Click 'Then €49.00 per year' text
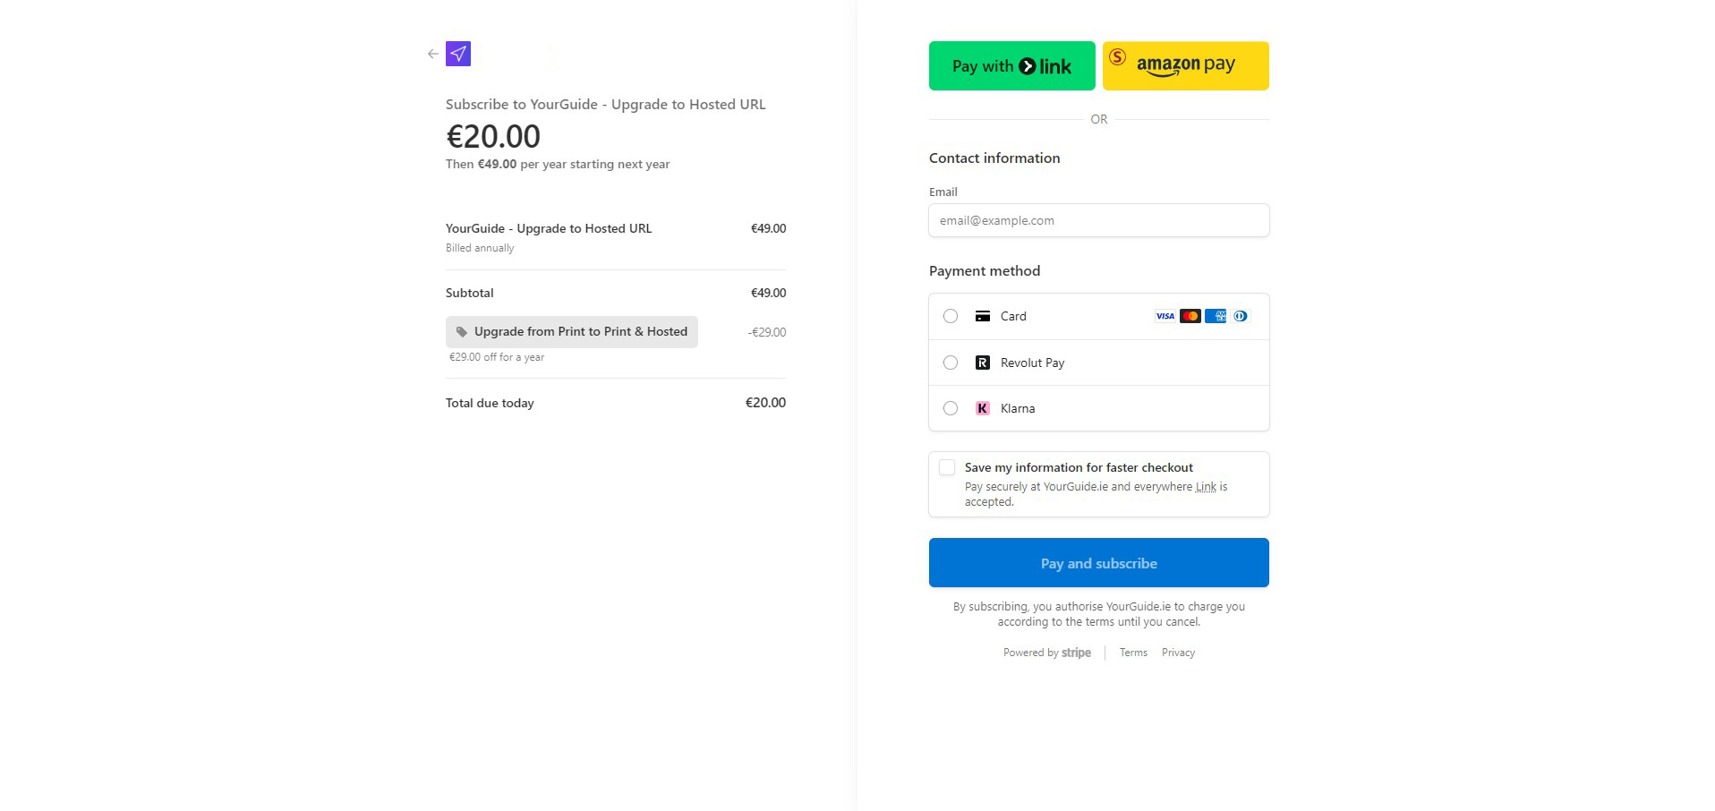The image size is (1715, 811). pos(558,164)
